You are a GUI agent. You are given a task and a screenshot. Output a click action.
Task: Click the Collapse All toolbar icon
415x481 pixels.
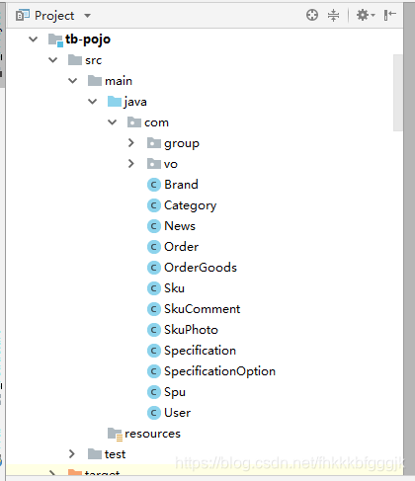coord(333,15)
